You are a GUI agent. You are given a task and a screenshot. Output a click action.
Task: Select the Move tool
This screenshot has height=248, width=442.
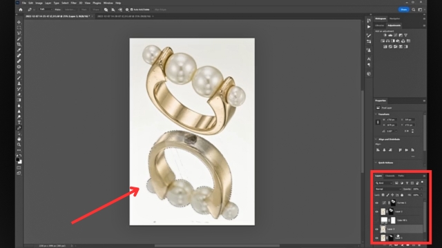(19, 22)
